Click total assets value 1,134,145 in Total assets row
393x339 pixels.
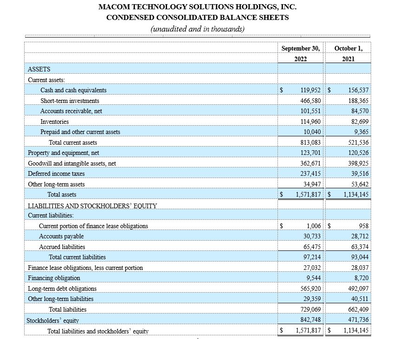click(x=356, y=195)
